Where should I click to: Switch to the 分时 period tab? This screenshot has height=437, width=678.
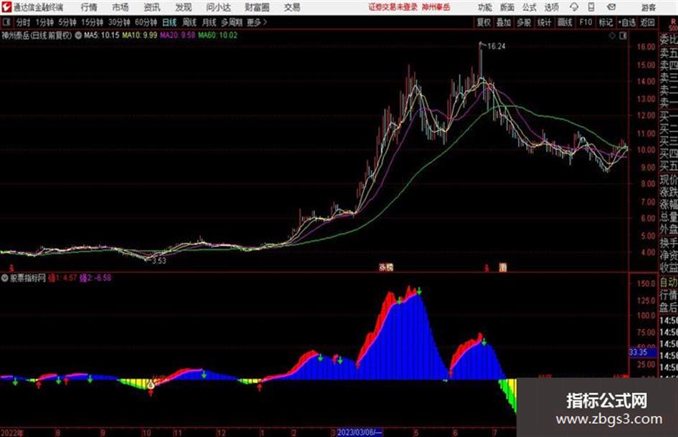point(24,22)
